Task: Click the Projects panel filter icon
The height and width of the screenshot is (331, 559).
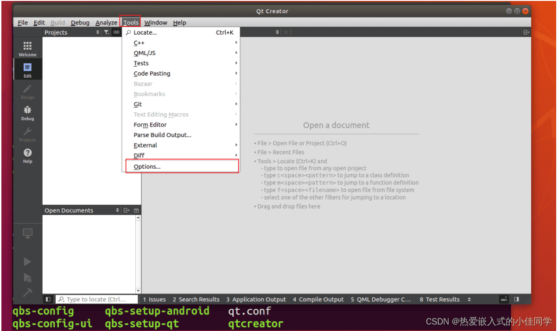Action: pos(106,32)
